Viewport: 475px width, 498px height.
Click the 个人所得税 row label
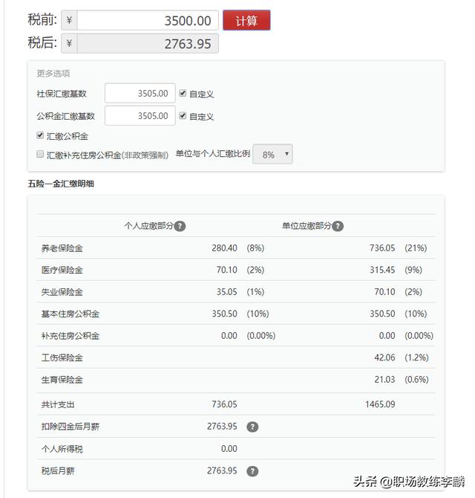coord(62,449)
